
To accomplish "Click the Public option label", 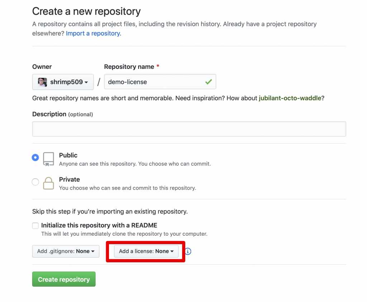I will pos(68,155).
